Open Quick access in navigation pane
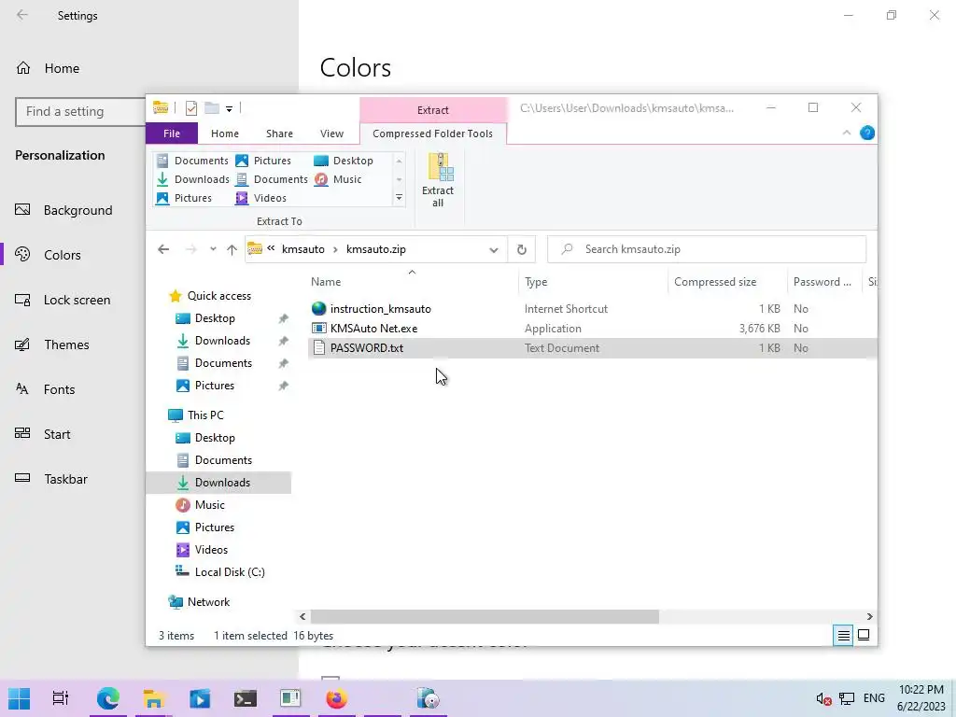 (218, 296)
